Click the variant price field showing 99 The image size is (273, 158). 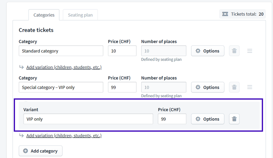(172, 119)
